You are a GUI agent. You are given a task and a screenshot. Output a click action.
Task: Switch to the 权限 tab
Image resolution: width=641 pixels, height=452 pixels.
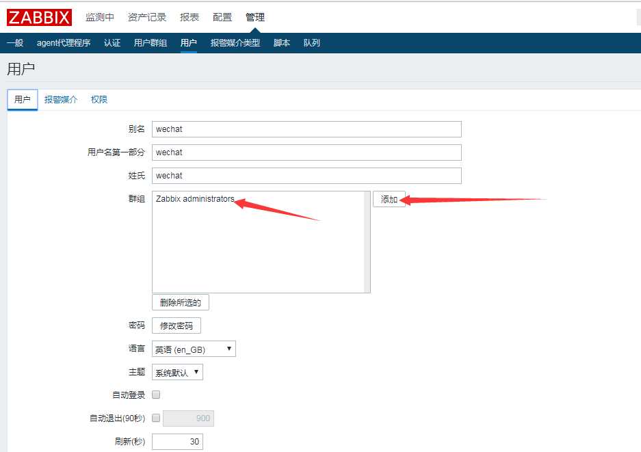[99, 99]
